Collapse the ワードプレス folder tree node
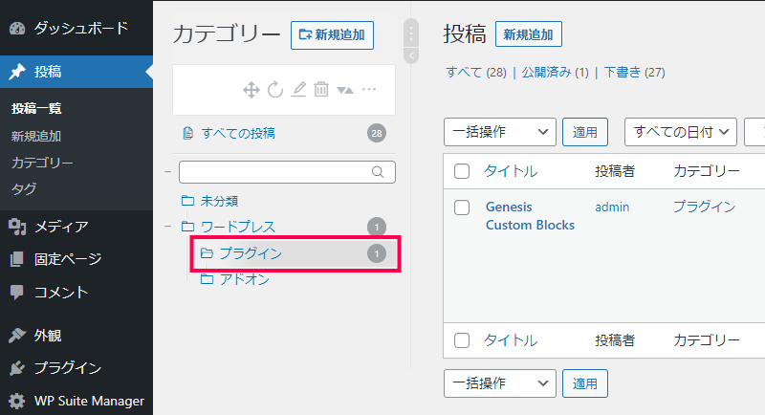 click(x=168, y=227)
